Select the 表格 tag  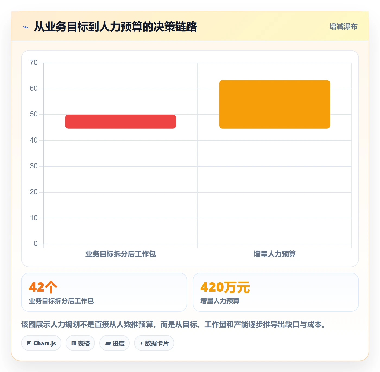coord(80,343)
